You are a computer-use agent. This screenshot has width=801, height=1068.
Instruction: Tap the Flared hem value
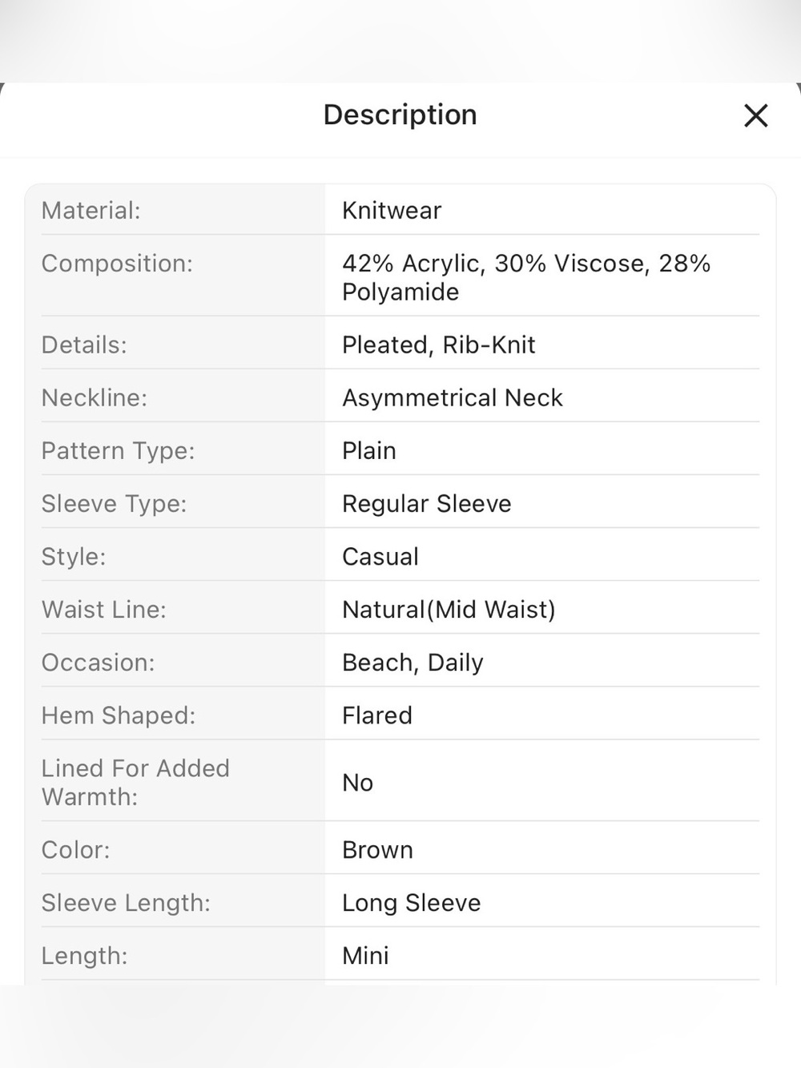tap(377, 715)
